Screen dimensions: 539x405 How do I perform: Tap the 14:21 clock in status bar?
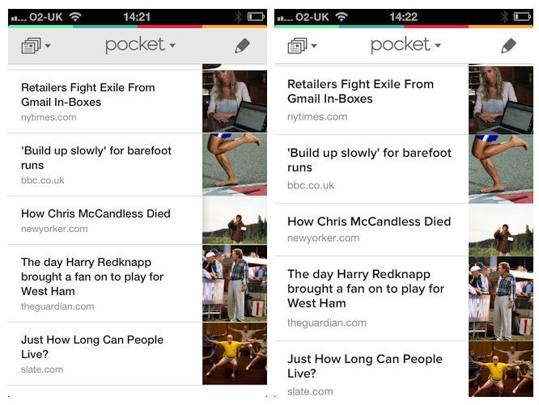click(x=137, y=17)
